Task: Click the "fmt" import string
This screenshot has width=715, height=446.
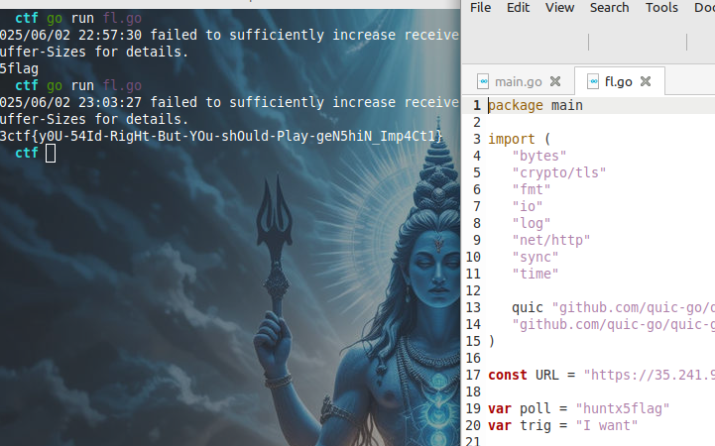Action: click(532, 189)
